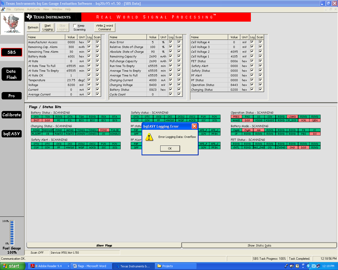
Task: Click the red DSG flag in Battery Status
Action: [x=48, y=120]
